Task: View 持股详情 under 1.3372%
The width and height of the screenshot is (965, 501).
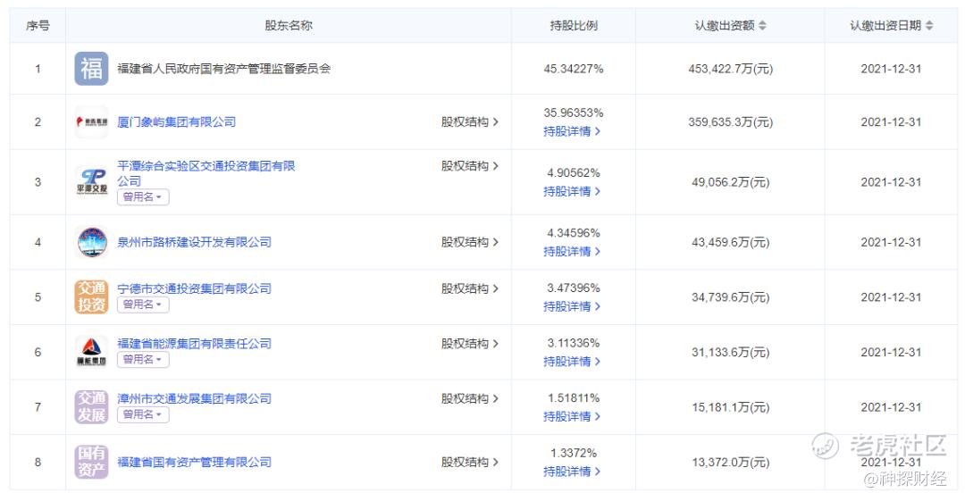Action: [572, 472]
